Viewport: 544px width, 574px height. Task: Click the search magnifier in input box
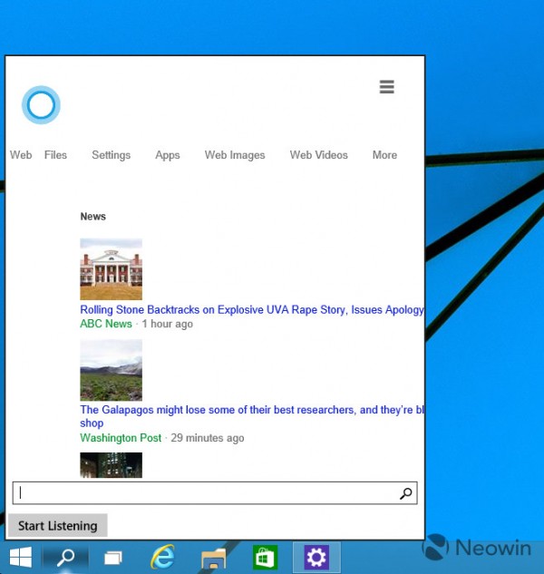(405, 493)
